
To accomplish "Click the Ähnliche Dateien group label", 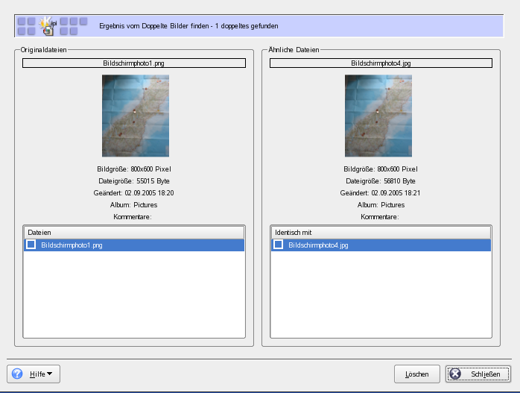I will (295, 49).
